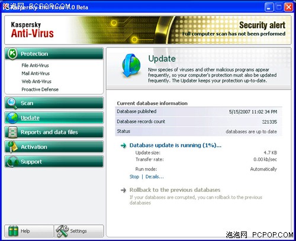Click the Scan magnifying glass icon
Image resolution: width=296 pixels, height=241 pixels.
[12, 103]
